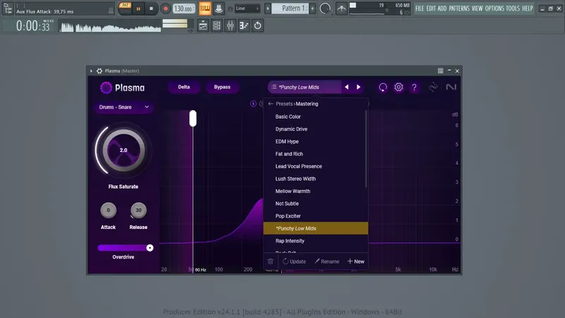The width and height of the screenshot is (565, 318).
Task: Click the Release knob
Action: (x=138, y=210)
